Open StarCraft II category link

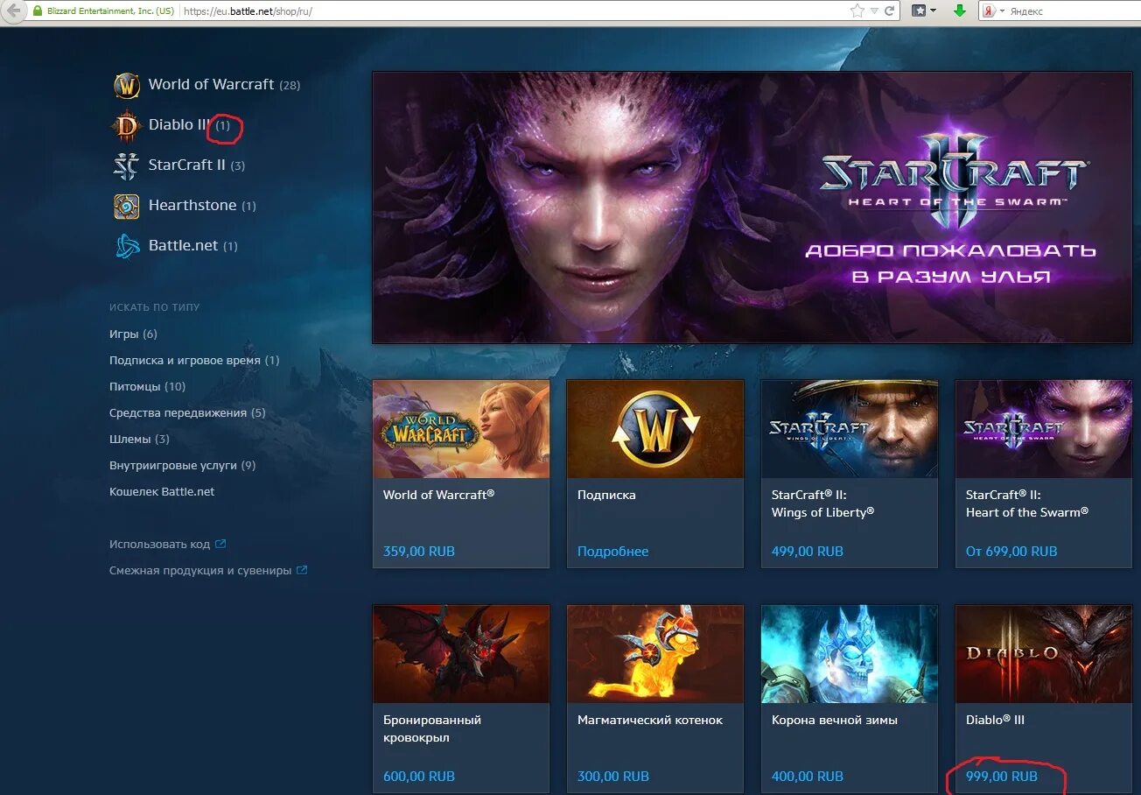[197, 165]
